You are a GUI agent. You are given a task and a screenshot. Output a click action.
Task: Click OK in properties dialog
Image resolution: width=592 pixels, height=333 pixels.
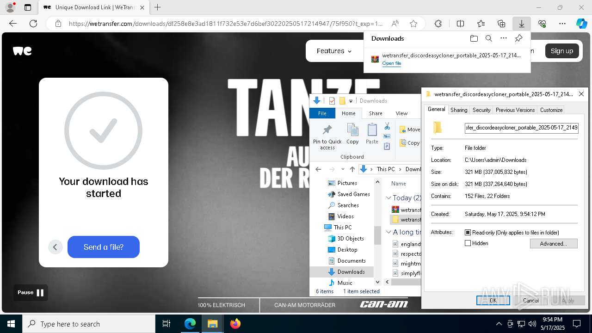coord(493,300)
